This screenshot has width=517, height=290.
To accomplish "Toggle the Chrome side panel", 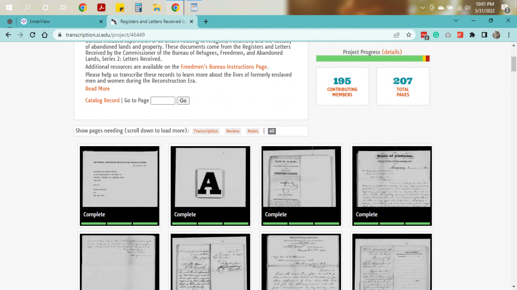I will click(484, 35).
